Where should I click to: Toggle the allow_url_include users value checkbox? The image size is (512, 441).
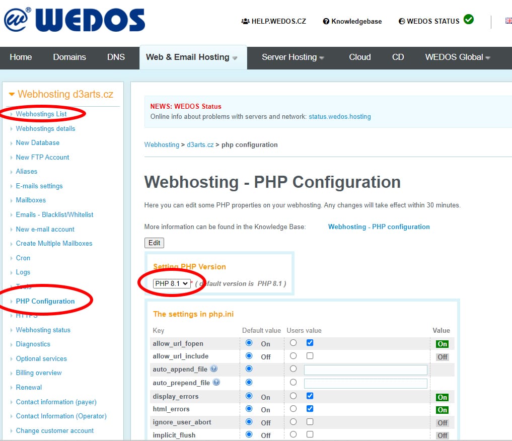pos(310,356)
